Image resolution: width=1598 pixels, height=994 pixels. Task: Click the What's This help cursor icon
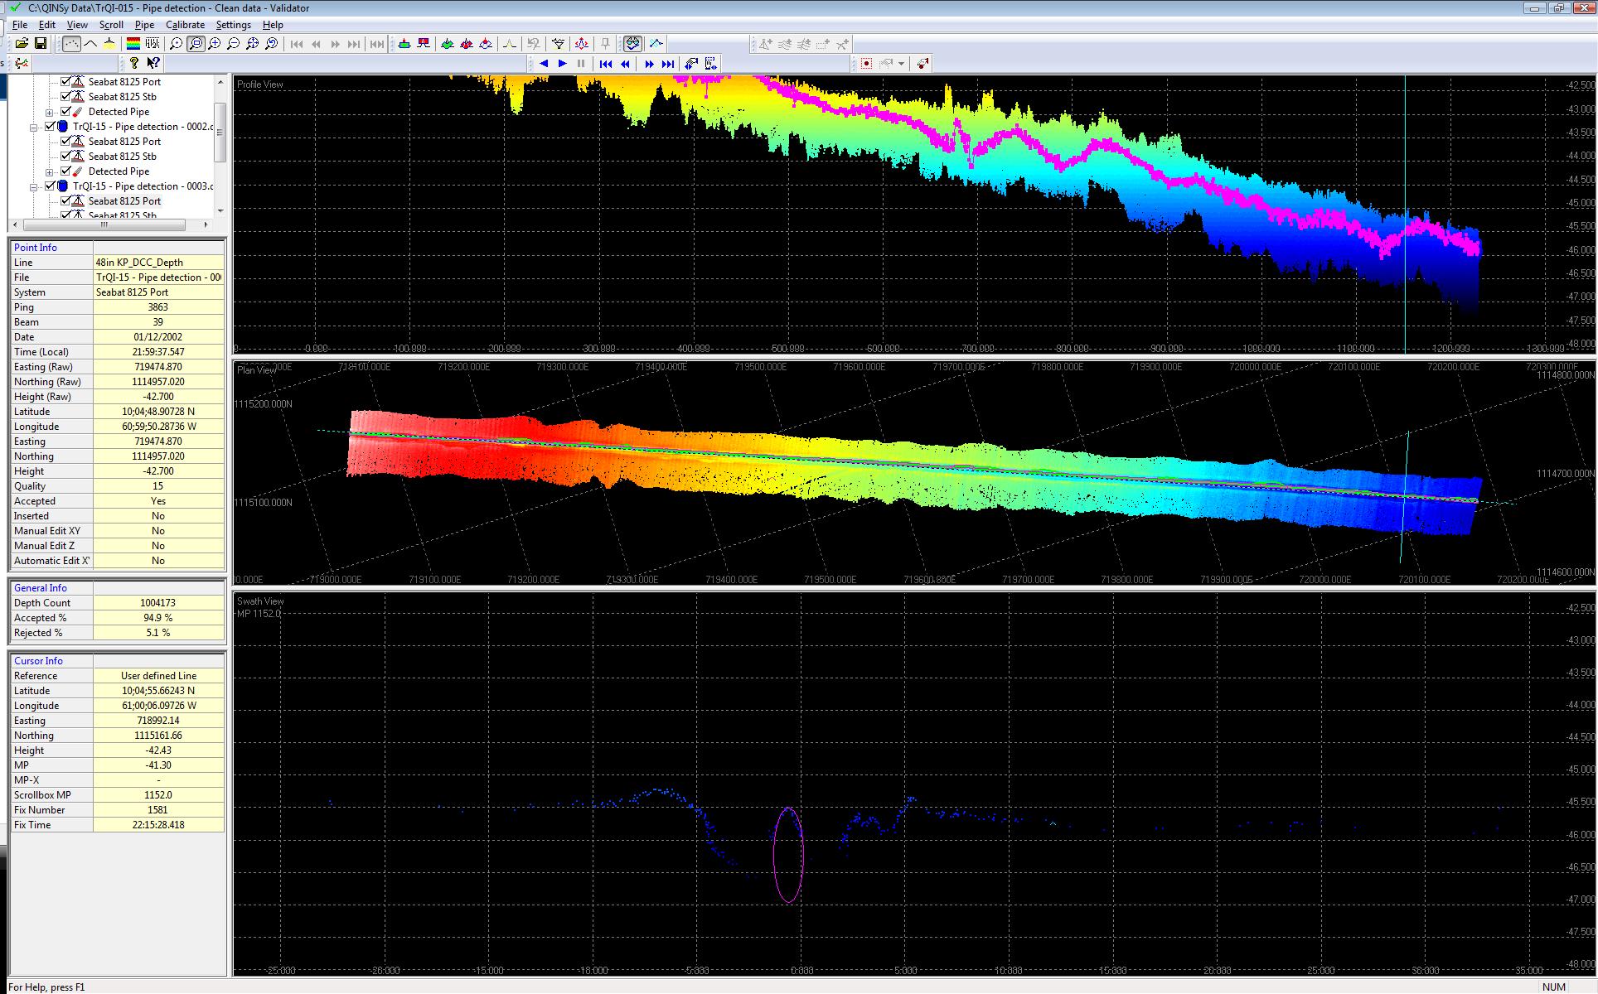[153, 63]
